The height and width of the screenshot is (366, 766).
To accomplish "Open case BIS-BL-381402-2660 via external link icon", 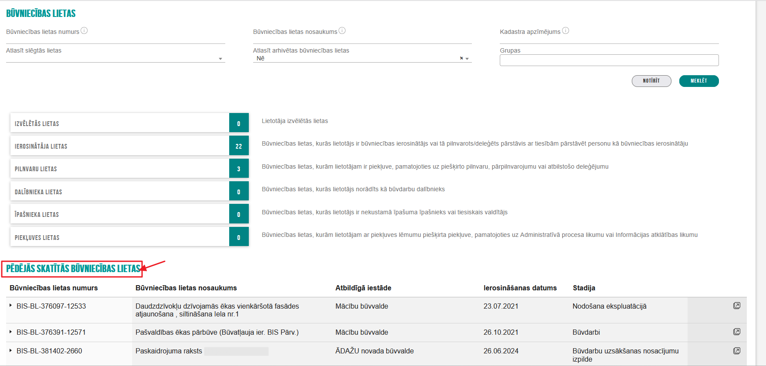I will (737, 351).
